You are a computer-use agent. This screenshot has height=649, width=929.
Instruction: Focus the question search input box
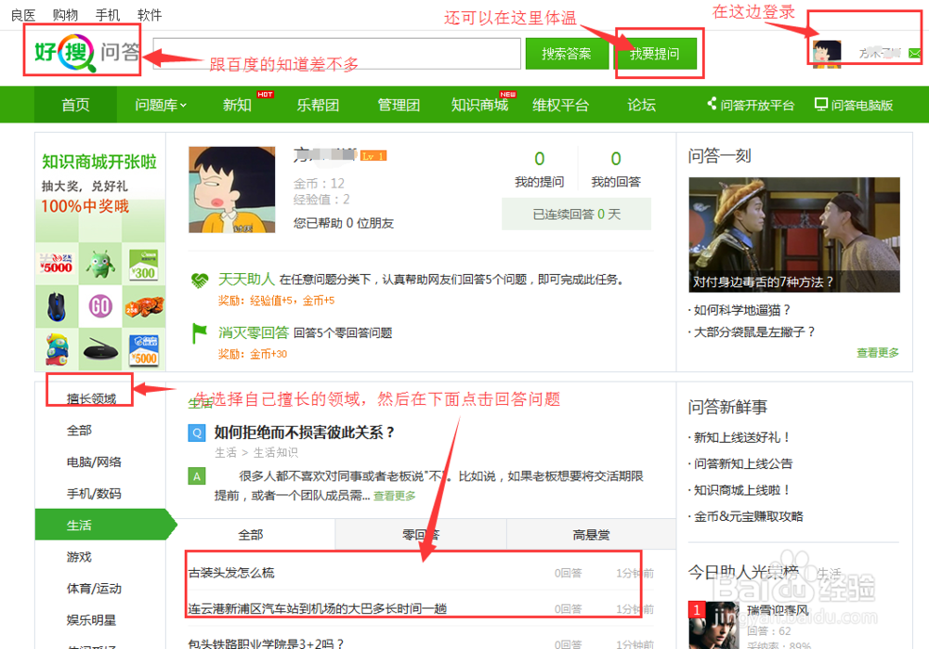(336, 54)
